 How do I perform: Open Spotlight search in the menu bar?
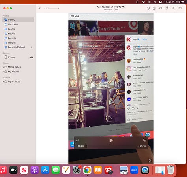(x=155, y=2)
